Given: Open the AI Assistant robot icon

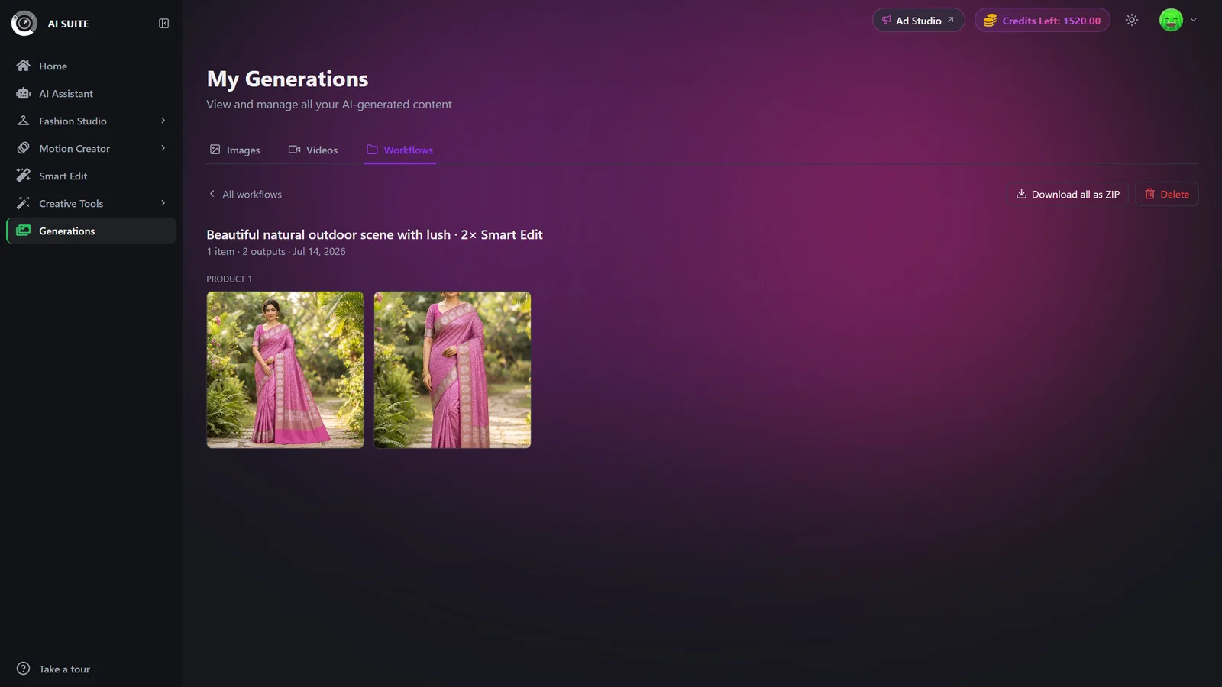Looking at the screenshot, I should 24,93.
